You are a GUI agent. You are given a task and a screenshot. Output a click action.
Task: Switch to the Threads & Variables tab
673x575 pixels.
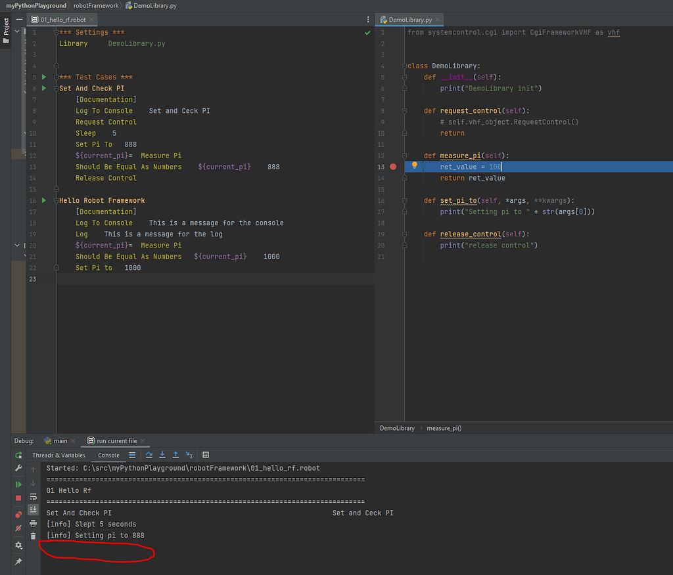pos(58,455)
